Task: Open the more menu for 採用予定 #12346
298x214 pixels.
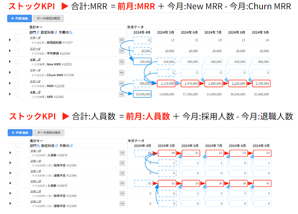Action: click(x=122, y=193)
